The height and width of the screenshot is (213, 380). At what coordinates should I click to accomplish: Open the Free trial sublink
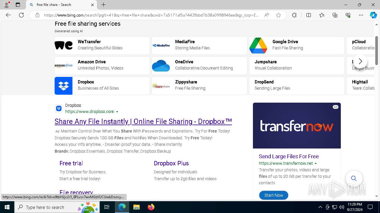tap(71, 163)
